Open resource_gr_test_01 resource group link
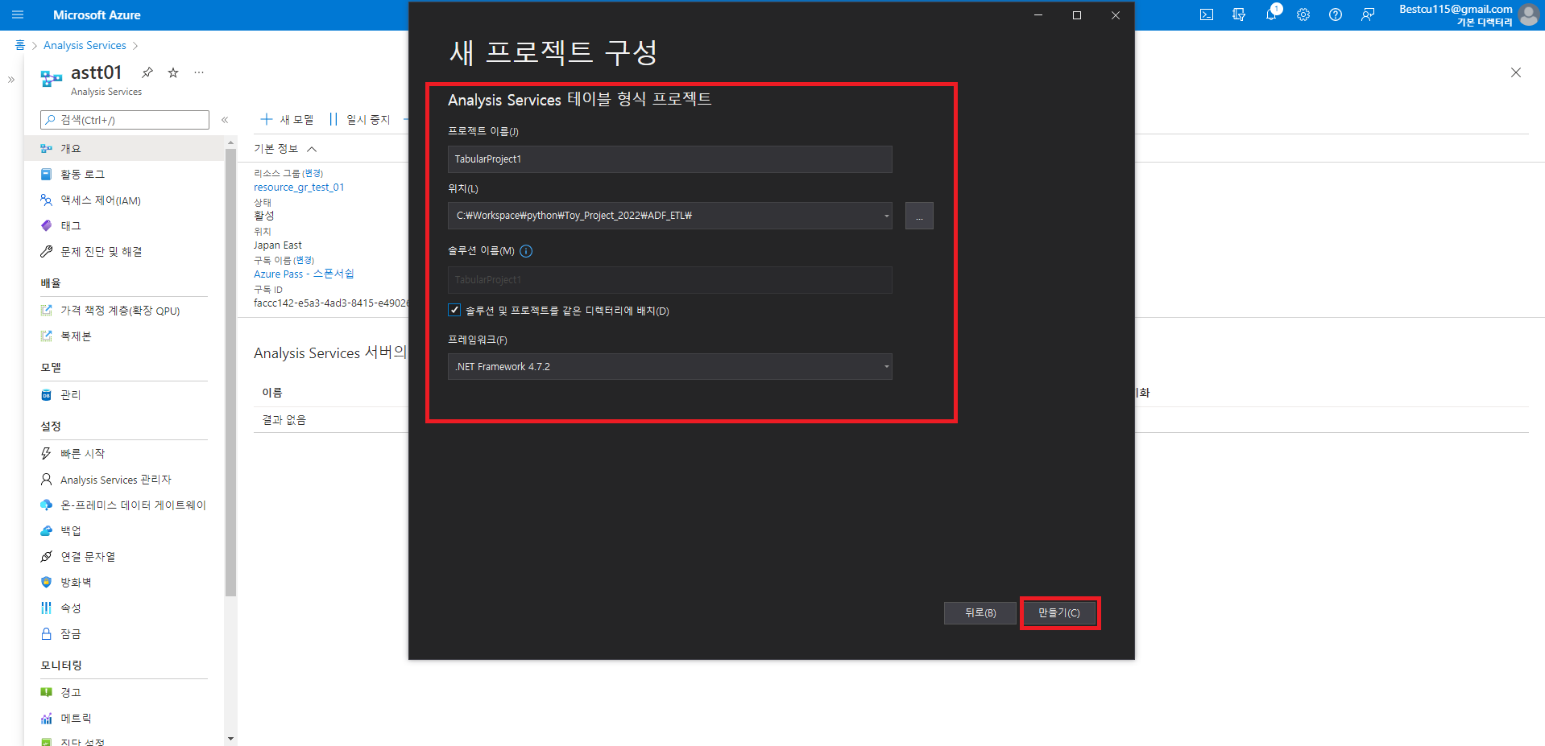This screenshot has width=1545, height=746. (299, 187)
